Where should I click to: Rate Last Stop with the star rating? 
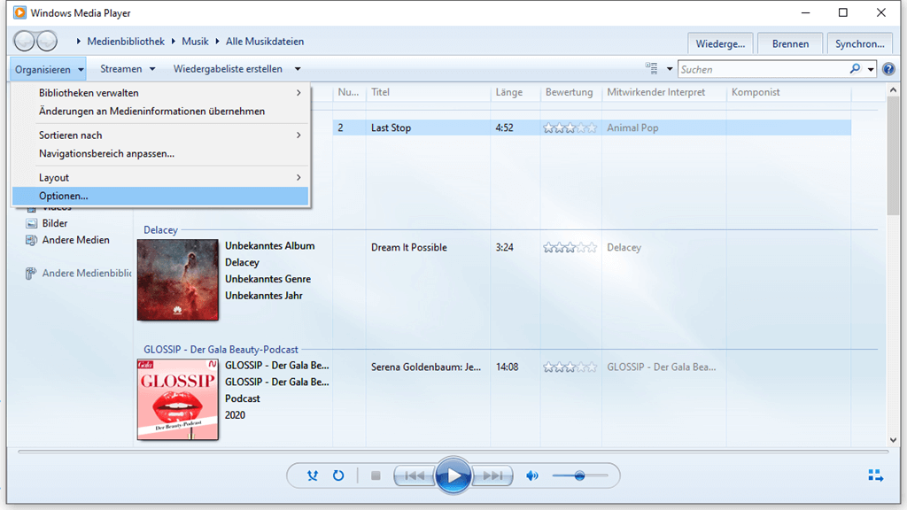click(570, 127)
